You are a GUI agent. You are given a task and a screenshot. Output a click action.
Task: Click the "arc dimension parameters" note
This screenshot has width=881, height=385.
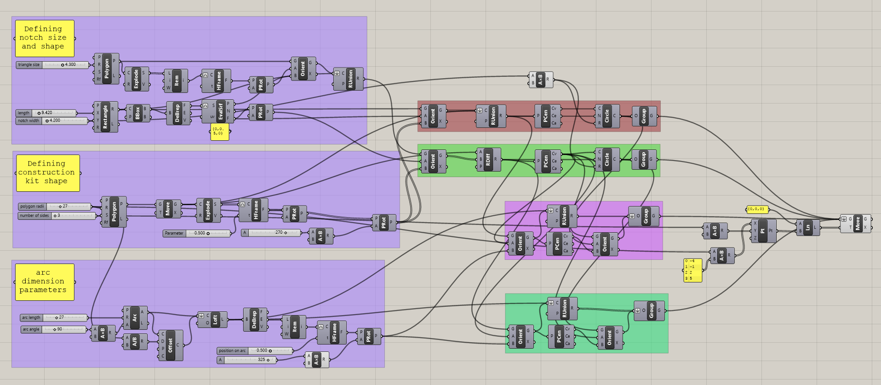[x=45, y=282]
